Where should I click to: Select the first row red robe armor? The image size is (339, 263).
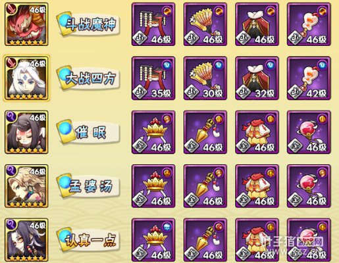click(x=257, y=24)
